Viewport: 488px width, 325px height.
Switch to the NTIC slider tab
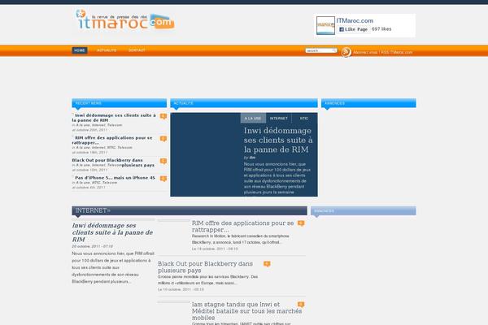tap(304, 119)
